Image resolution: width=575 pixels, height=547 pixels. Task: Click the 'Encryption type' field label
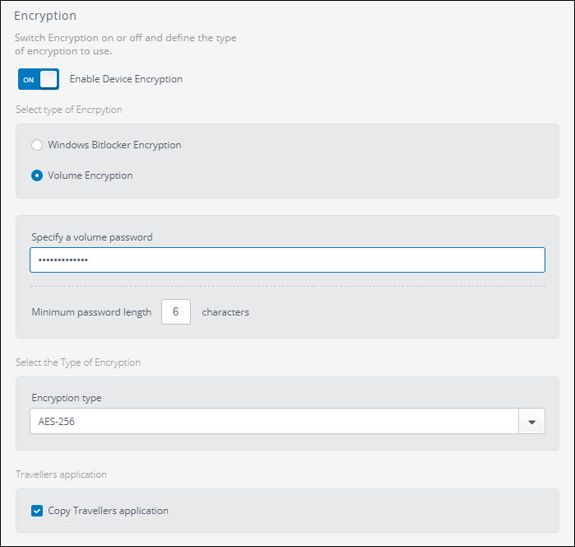[67, 398]
